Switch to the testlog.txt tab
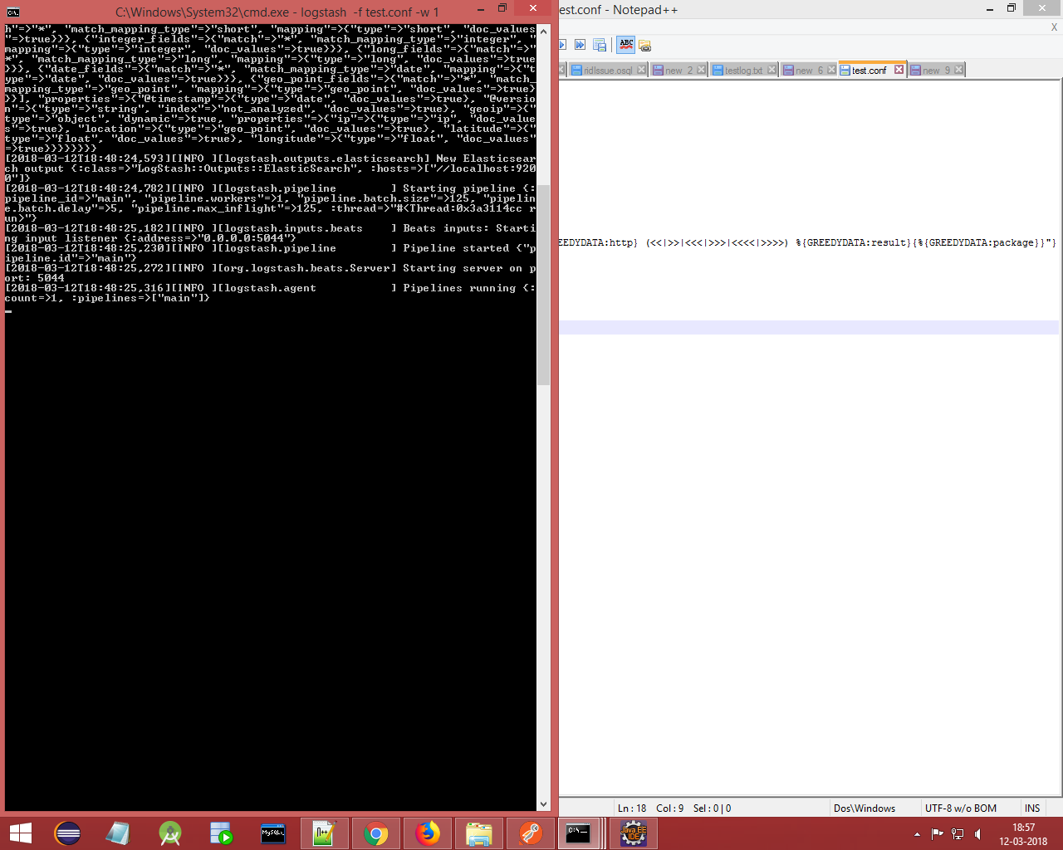Screen dimensions: 1063x850 (x=743, y=71)
